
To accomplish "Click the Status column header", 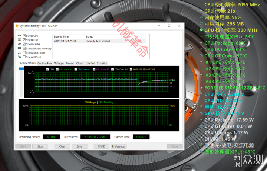I will pyautogui.click(x=115, y=36).
